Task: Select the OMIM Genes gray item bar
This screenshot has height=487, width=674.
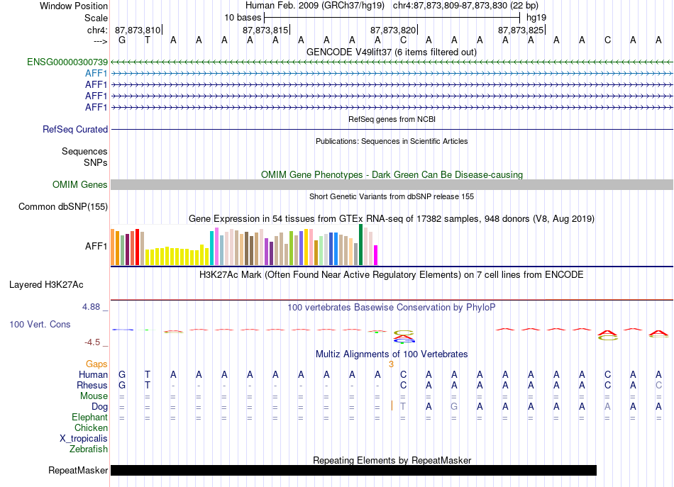Action: click(392, 185)
